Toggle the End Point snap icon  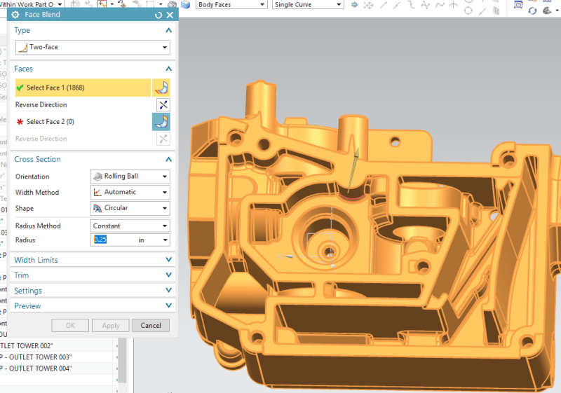[x=383, y=5]
